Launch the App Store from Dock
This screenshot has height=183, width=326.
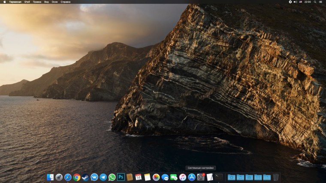(192, 177)
